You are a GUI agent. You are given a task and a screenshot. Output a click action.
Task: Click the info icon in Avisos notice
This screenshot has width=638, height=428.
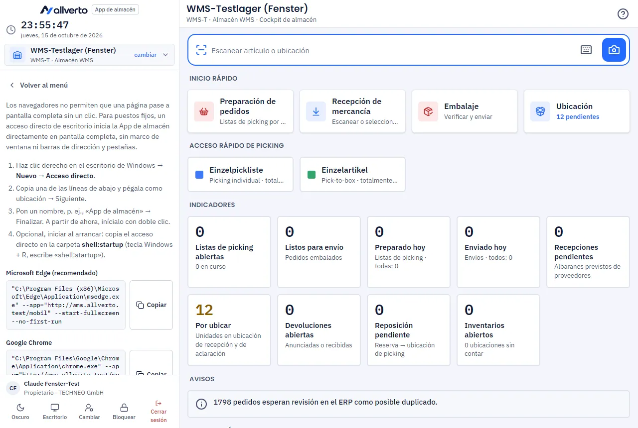pyautogui.click(x=201, y=404)
